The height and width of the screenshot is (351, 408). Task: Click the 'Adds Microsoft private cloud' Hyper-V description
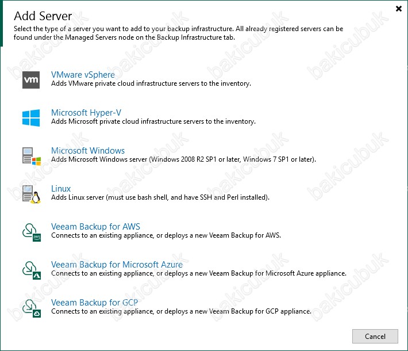(153, 122)
